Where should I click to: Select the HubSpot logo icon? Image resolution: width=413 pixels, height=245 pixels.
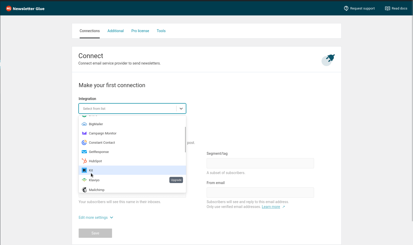point(84,161)
